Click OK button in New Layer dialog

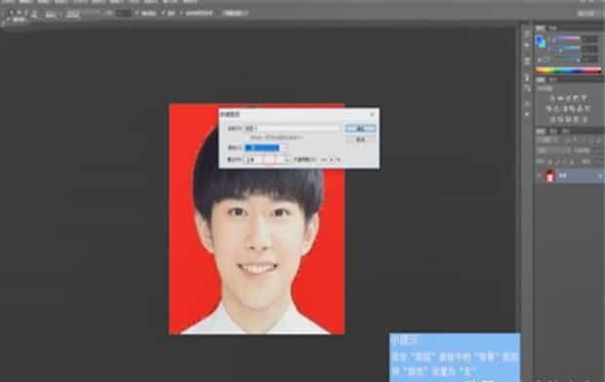pyautogui.click(x=360, y=129)
